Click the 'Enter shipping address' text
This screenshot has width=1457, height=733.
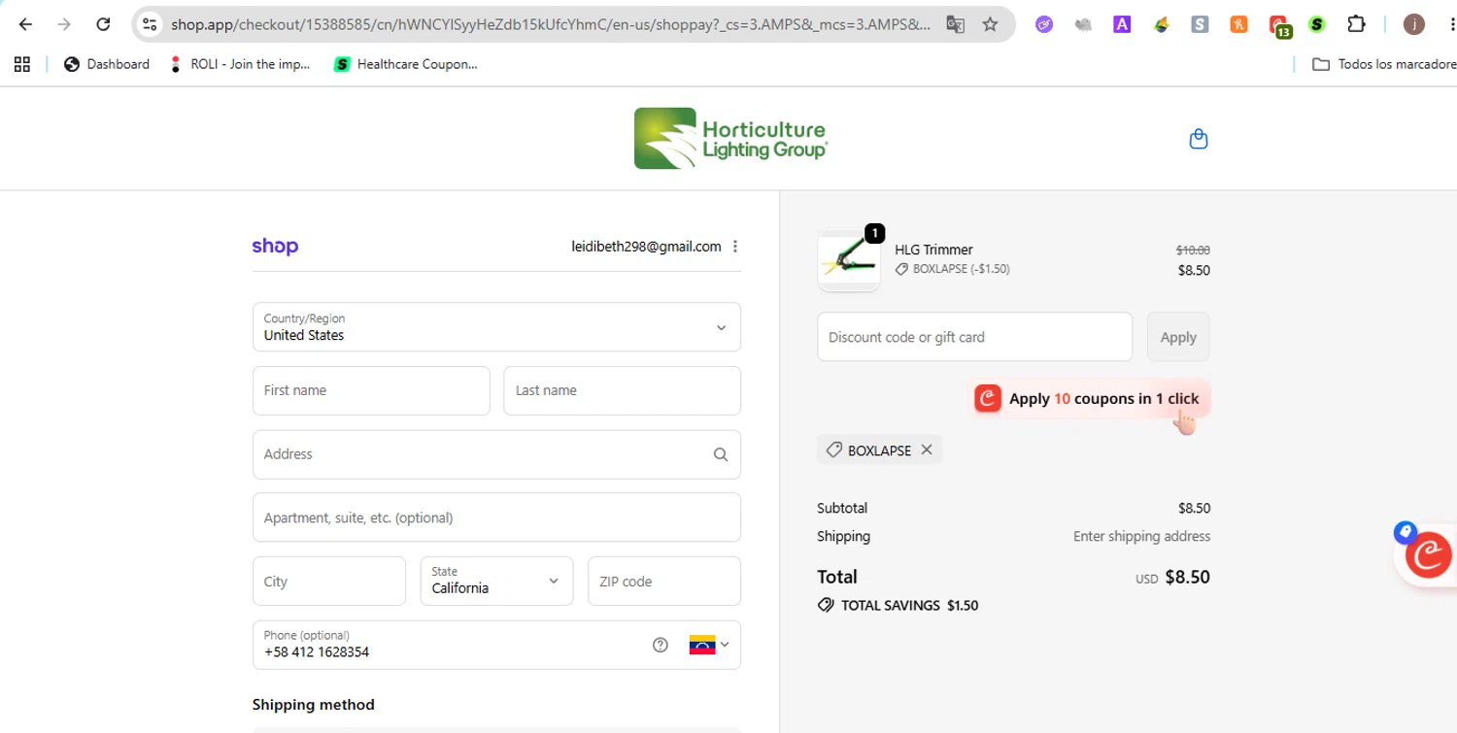pyautogui.click(x=1141, y=536)
